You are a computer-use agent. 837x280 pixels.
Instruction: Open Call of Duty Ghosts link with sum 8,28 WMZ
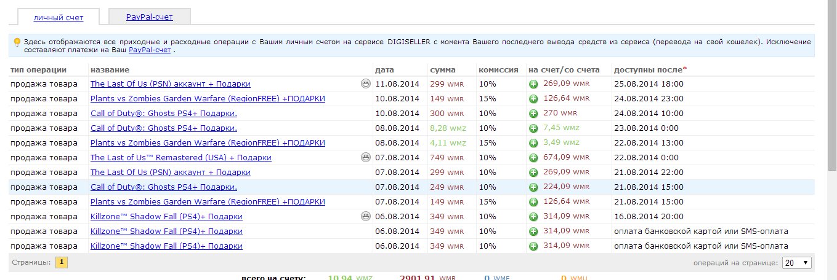(164, 128)
